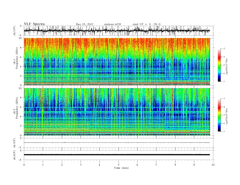Click the "station=ATH" header label

[x=112, y=24]
